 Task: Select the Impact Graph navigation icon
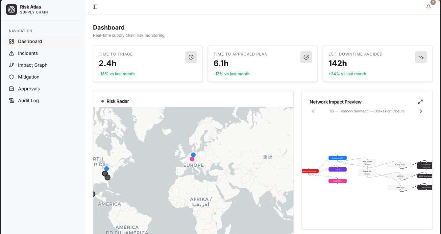click(x=11, y=65)
